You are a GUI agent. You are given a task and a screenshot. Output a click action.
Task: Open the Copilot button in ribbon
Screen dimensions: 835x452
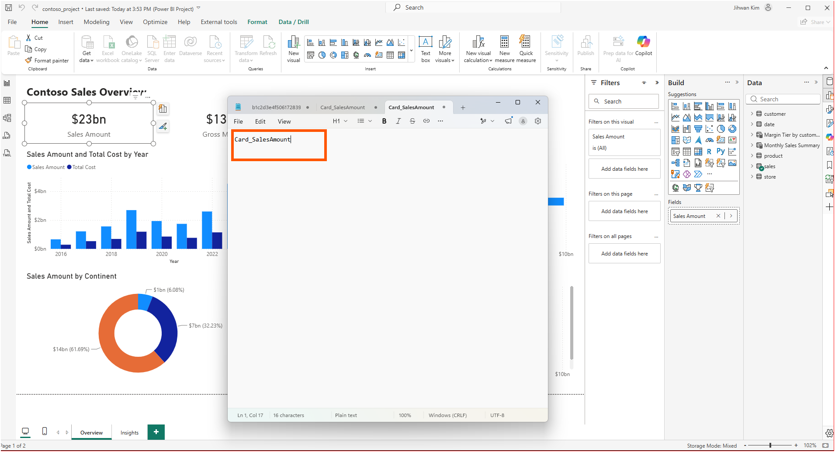[643, 46]
